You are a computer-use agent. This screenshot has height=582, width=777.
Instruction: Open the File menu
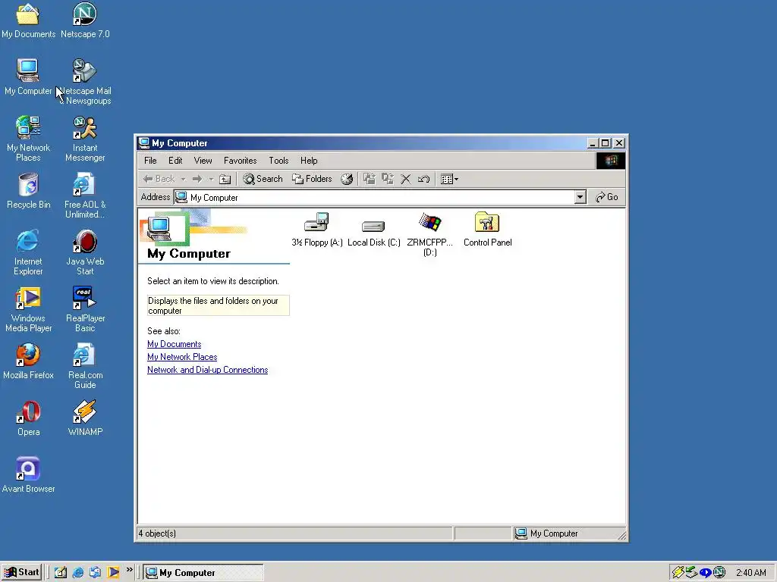coord(150,161)
